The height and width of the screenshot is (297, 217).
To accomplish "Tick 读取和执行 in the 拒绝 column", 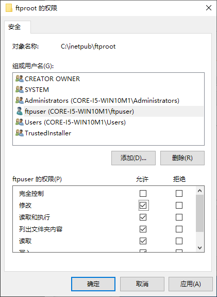I will (179, 217).
